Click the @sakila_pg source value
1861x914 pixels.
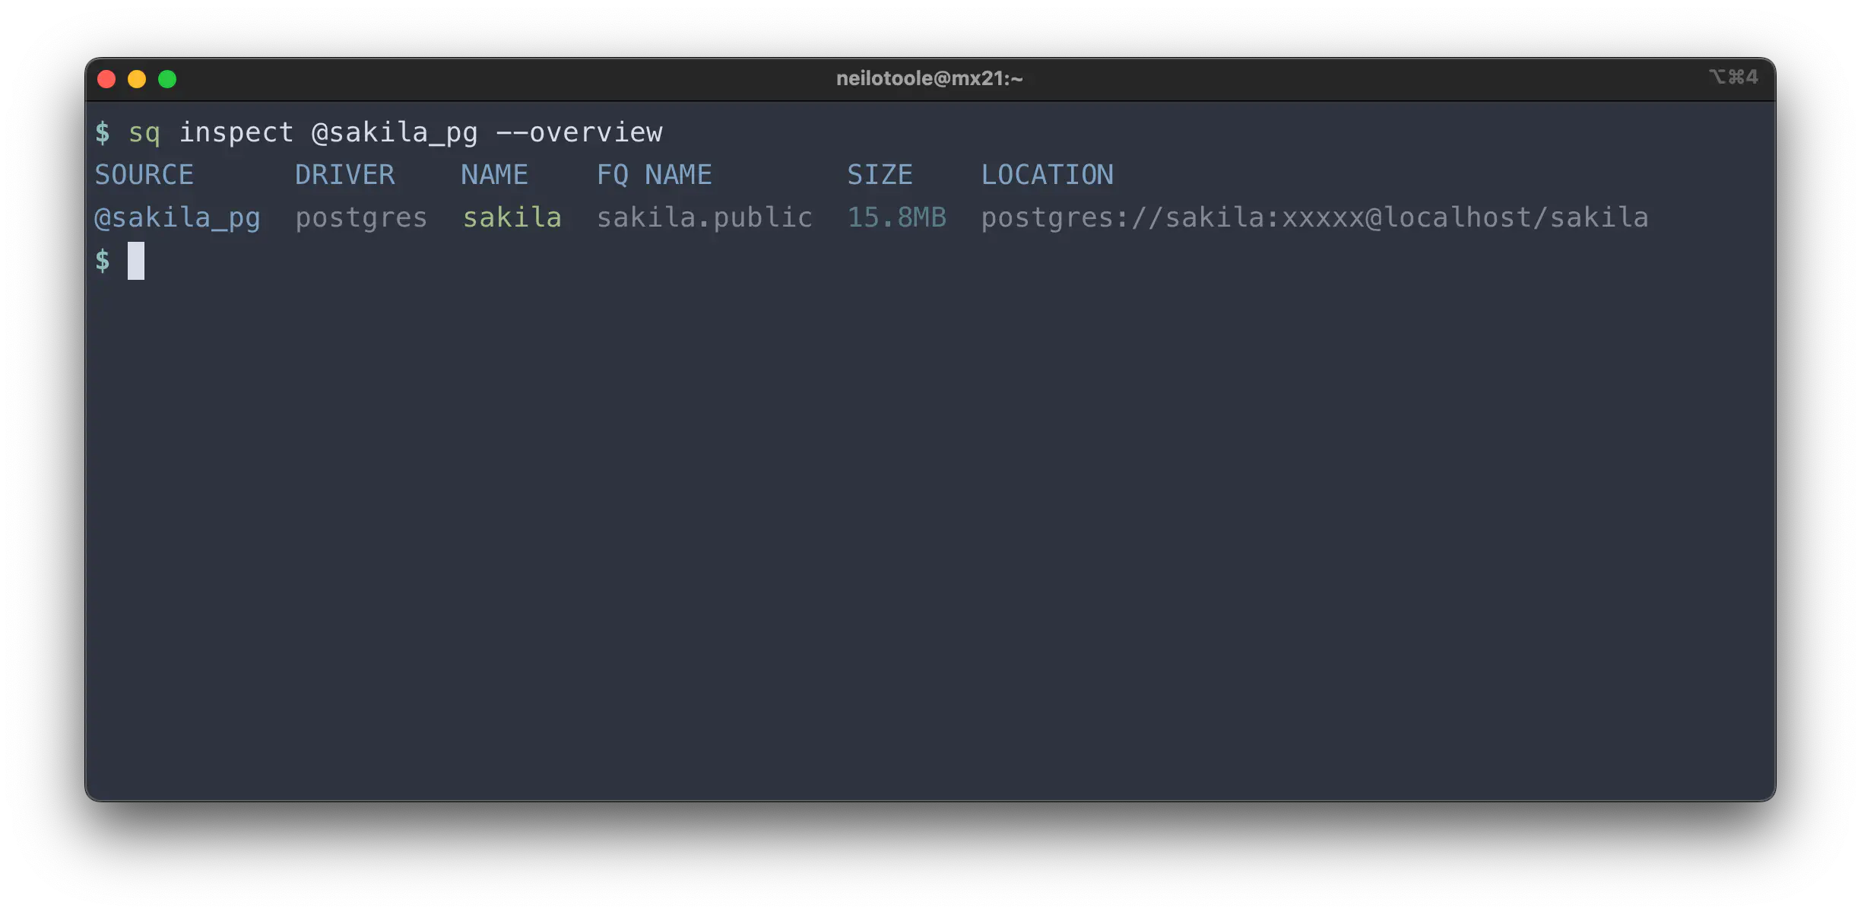tap(177, 218)
